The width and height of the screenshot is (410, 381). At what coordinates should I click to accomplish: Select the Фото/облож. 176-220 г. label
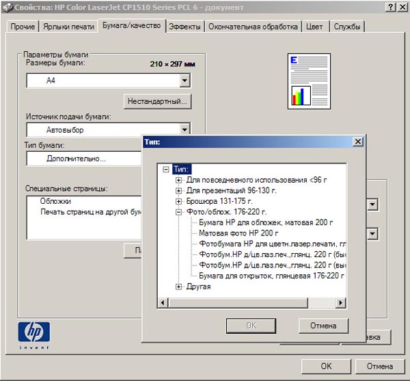tap(226, 211)
